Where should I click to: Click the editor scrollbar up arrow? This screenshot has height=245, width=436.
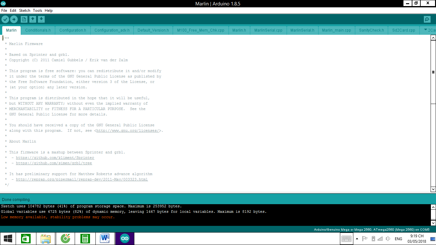point(433,38)
